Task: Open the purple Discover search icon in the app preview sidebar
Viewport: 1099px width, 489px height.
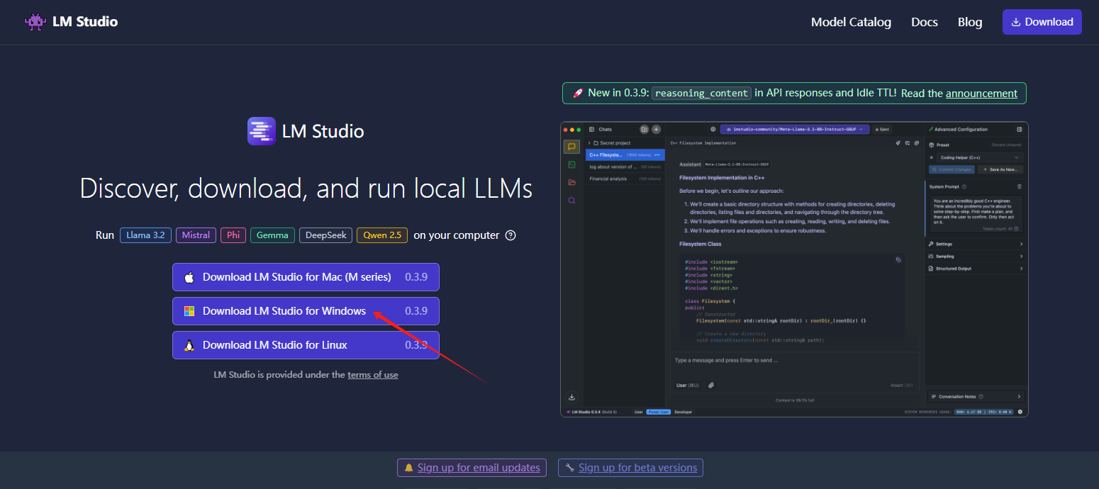Action: [x=571, y=201]
